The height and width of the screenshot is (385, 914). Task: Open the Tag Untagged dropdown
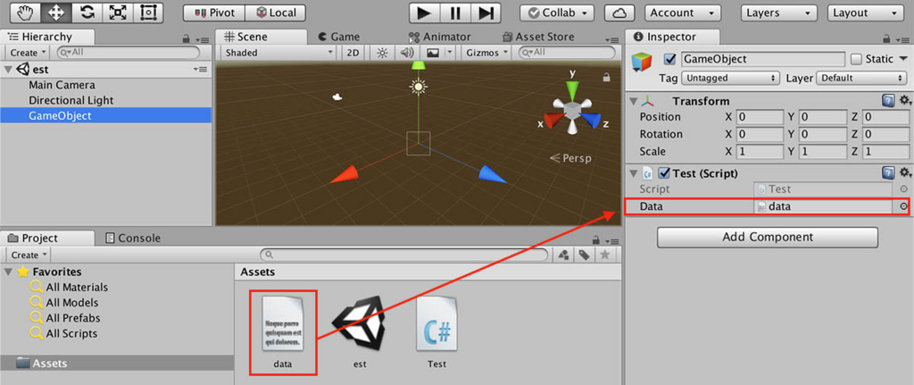(x=730, y=78)
